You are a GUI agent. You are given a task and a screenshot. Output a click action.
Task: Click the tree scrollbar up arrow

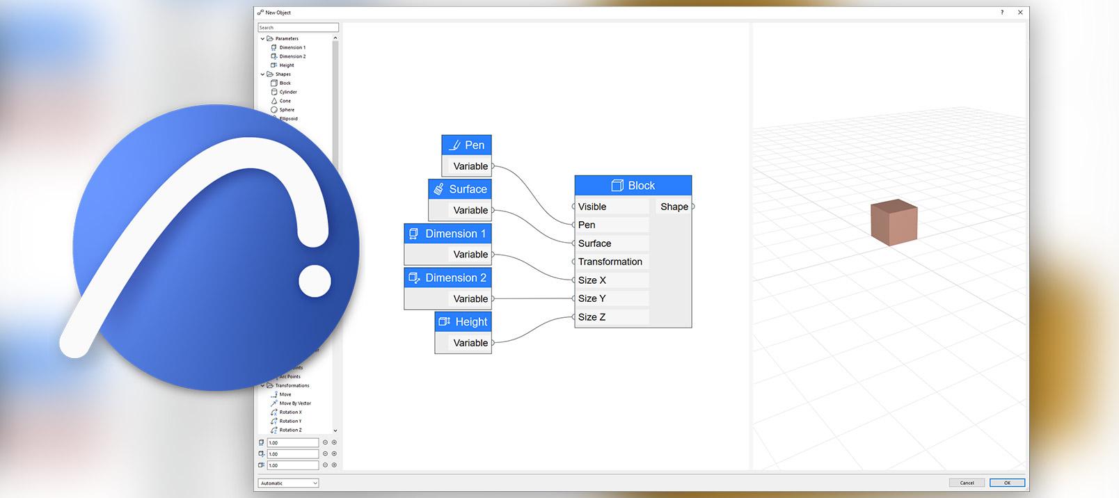pos(335,38)
